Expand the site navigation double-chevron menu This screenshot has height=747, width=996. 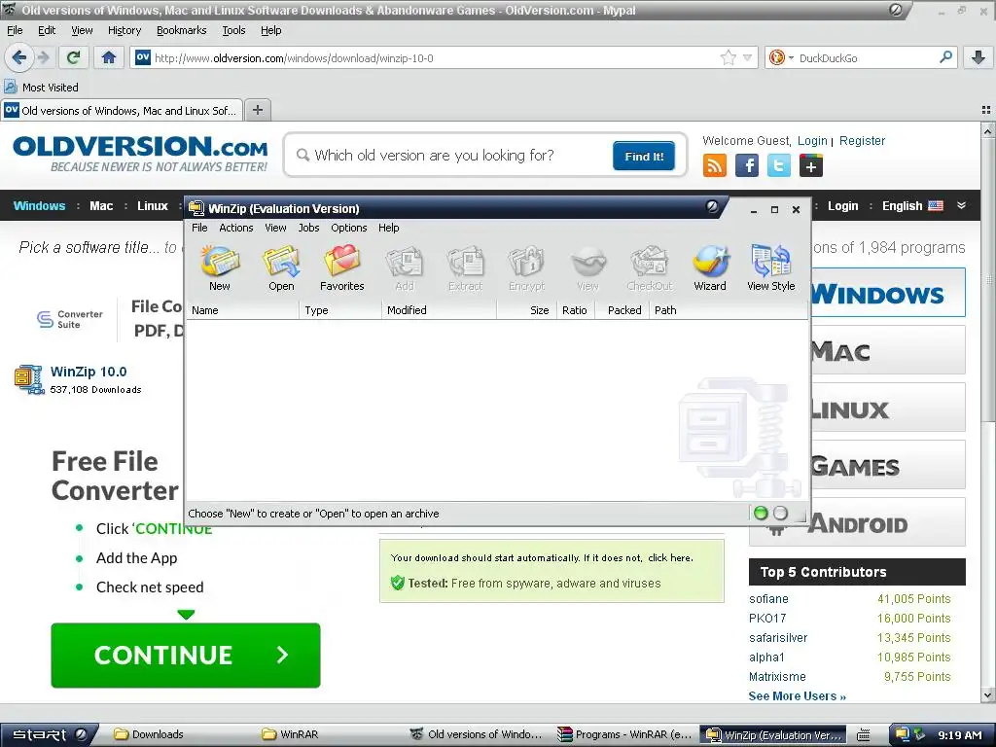(x=962, y=206)
